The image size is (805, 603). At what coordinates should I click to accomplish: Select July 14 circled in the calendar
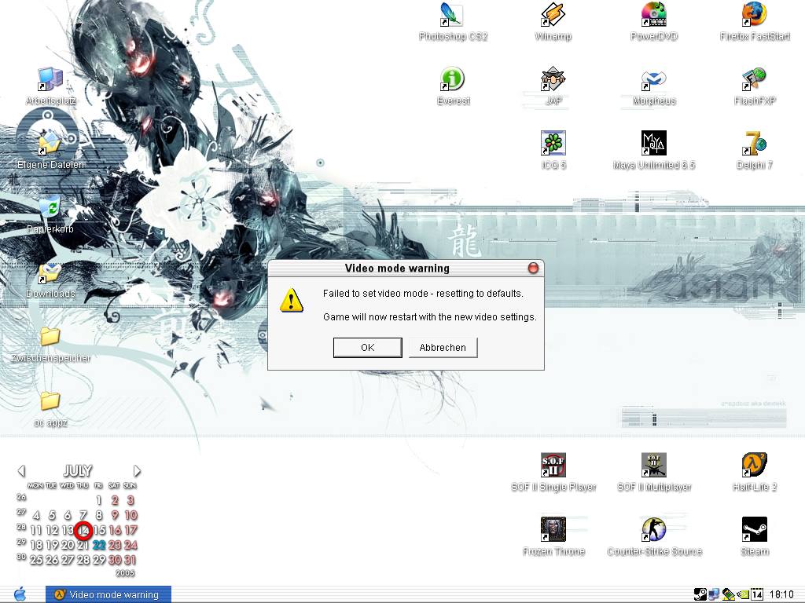point(83,530)
